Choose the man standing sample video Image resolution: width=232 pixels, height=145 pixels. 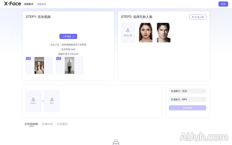[x=69, y=65]
